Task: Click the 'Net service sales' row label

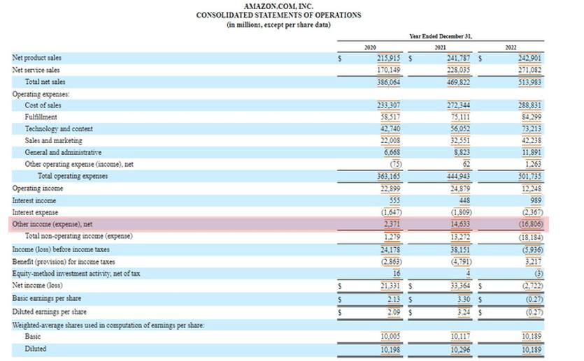Action: (36, 70)
